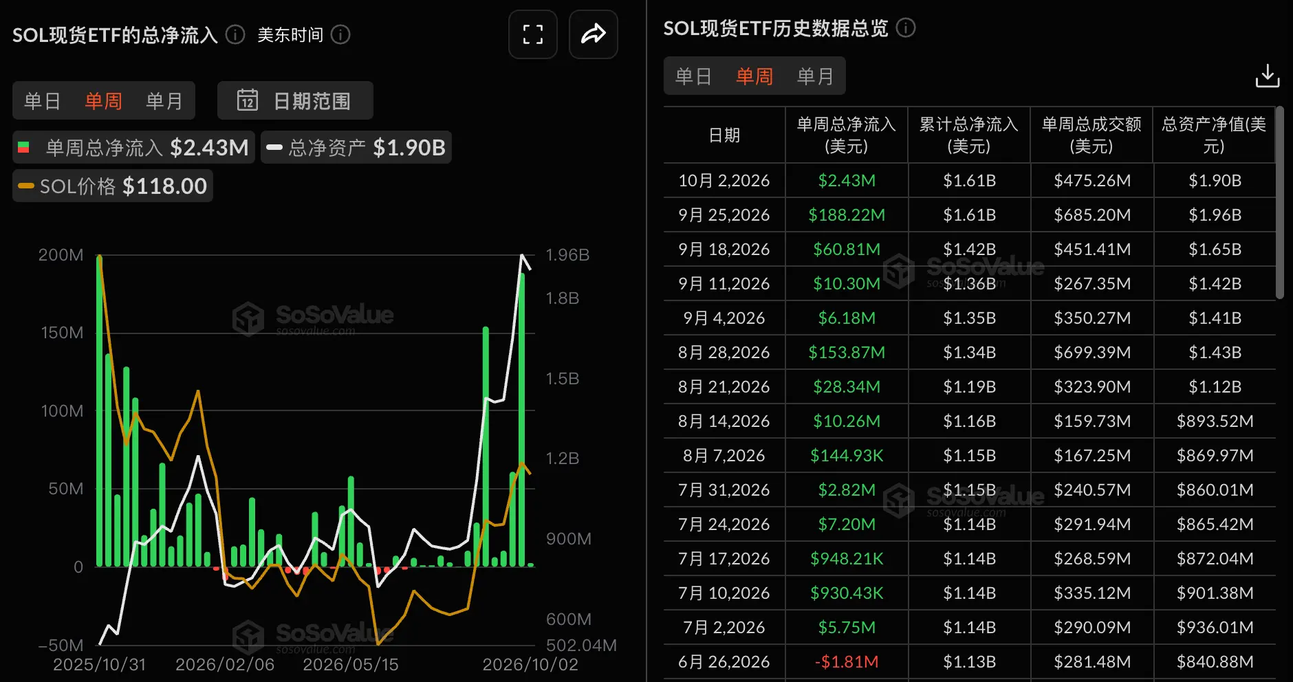The height and width of the screenshot is (682, 1293).
Task: Toggle the 单周总净流入 legend series
Action: (133, 147)
